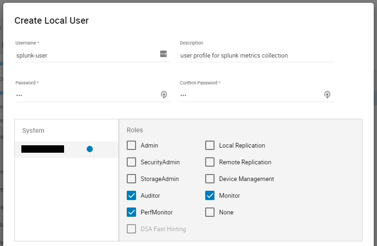Screen dimensions: 377x246
Task: Disable the PerfMonitor role checkbox
Action: pyautogui.click(x=131, y=212)
